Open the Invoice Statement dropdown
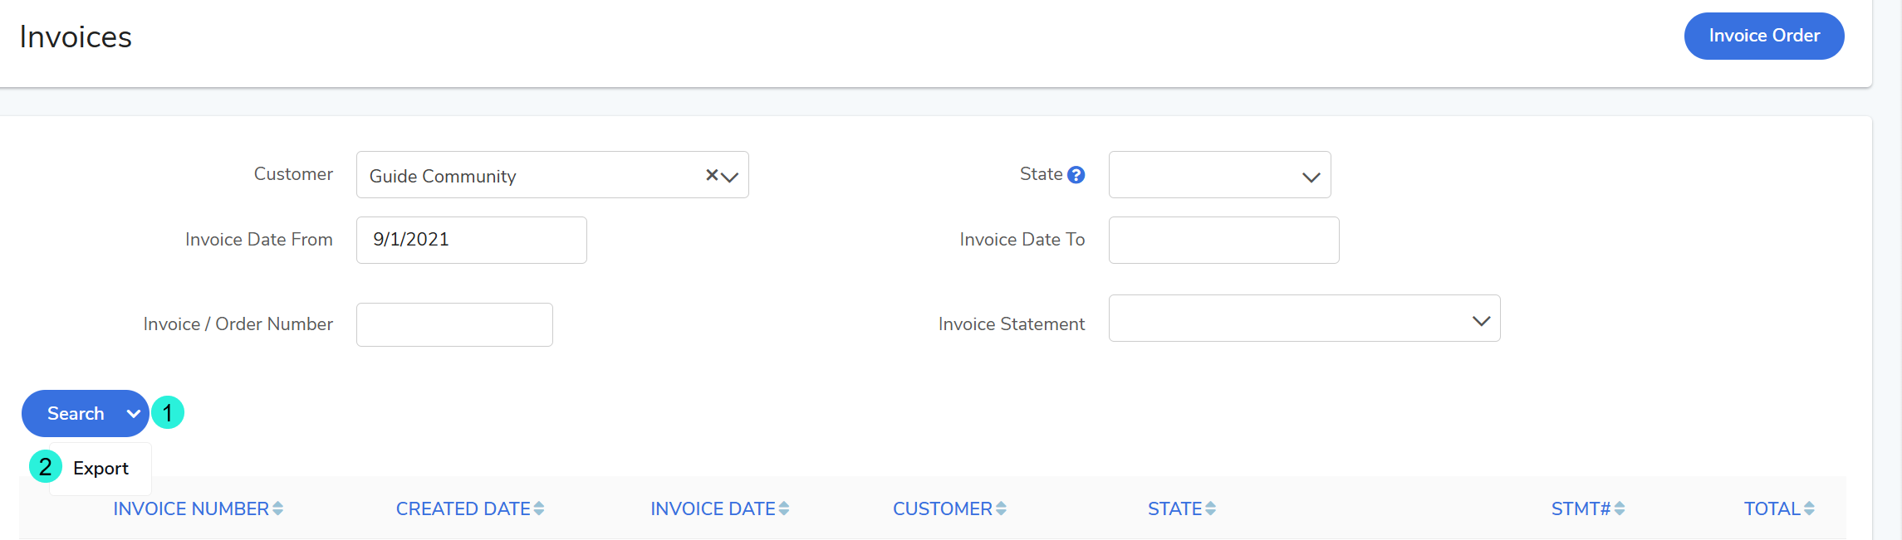Viewport: 1902px width, 540px height. 1481,320
